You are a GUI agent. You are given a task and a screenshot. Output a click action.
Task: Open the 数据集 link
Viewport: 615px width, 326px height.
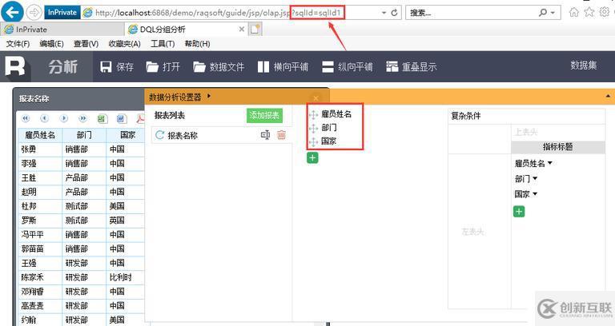coord(584,66)
